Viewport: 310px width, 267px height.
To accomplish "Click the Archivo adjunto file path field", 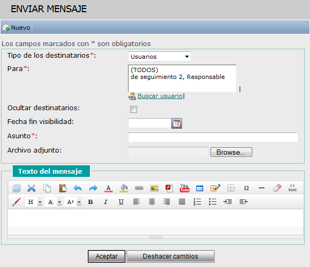I will pyautogui.click(x=168, y=152).
